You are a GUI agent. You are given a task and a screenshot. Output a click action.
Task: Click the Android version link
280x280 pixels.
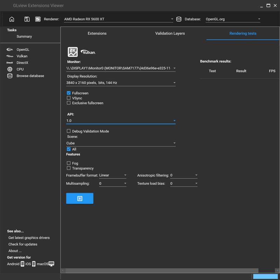[13, 264]
